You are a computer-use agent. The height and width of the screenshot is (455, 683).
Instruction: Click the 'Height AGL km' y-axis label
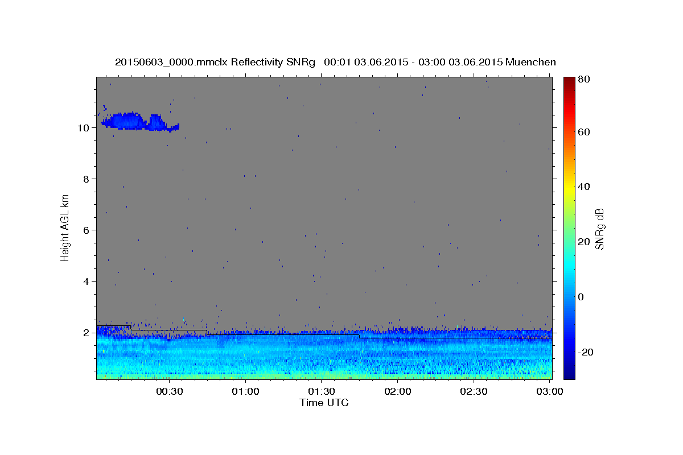(x=65, y=229)
